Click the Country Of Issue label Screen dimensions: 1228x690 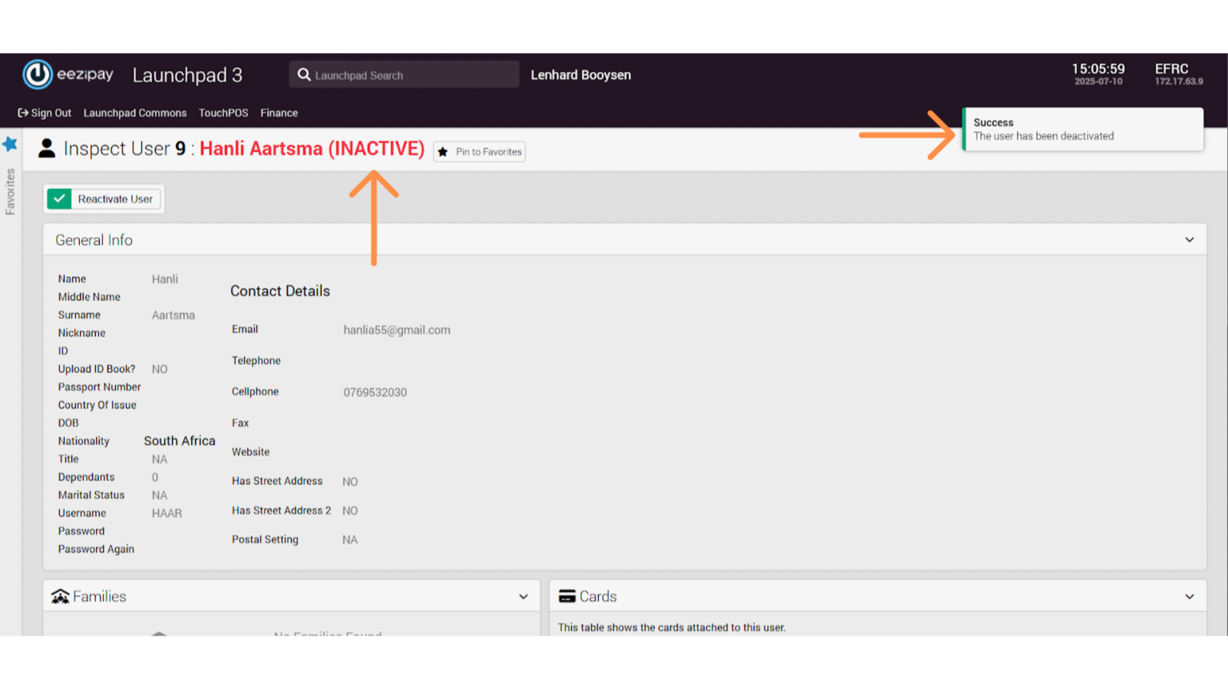tap(97, 405)
